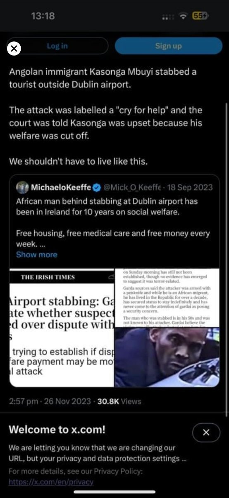The width and height of the screenshot is (229, 498).
Task: Tap the 18 Sep 2023 quoted date
Action: [189, 188]
